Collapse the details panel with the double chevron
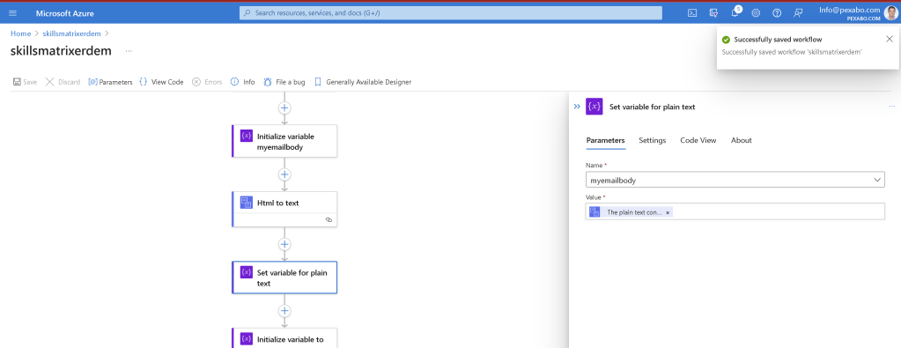This screenshot has height=348, width=901. pos(577,107)
